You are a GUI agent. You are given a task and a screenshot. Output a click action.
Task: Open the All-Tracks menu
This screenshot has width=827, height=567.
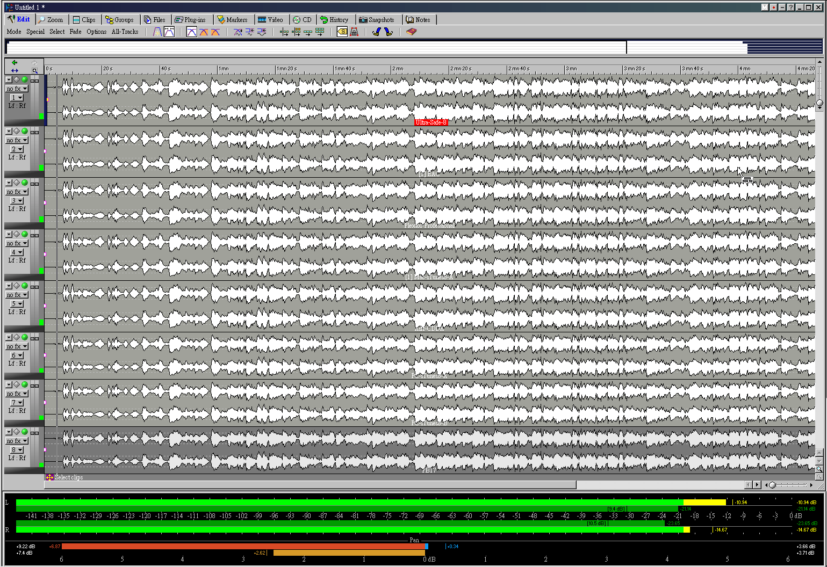click(x=125, y=32)
